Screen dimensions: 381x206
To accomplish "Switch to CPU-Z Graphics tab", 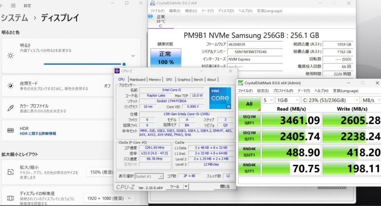I will coord(184,80).
